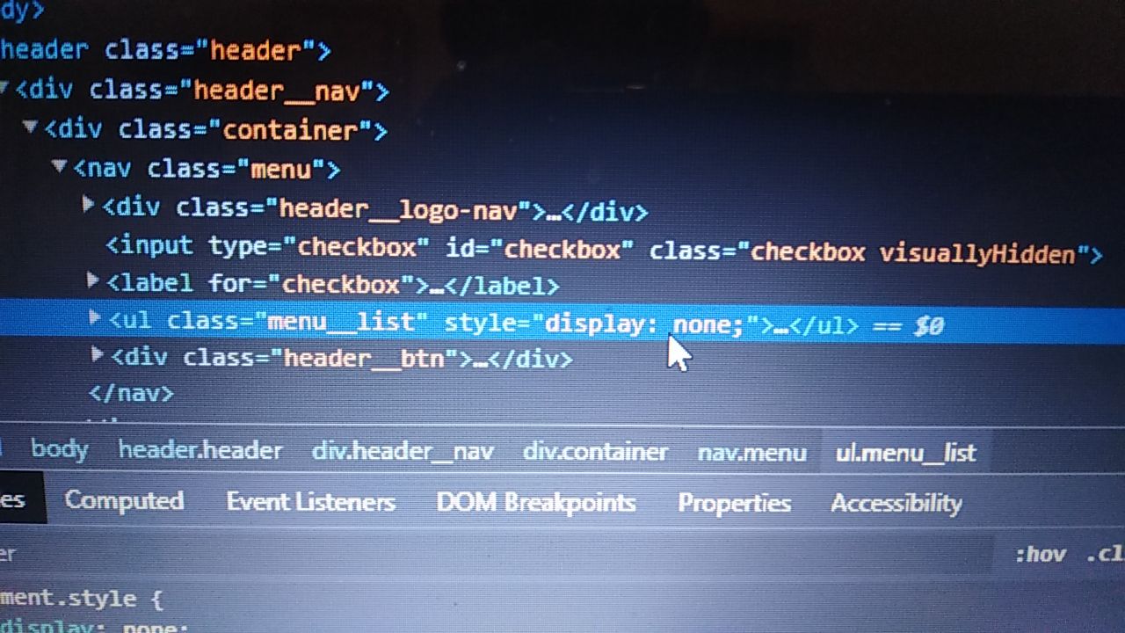This screenshot has height=633, width=1125.
Task: Toggle the .cls class editor button
Action: [x=1105, y=555]
